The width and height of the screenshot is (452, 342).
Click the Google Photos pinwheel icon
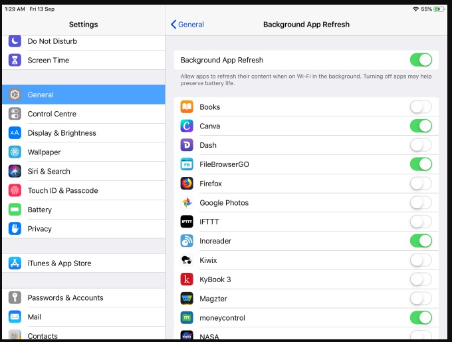point(187,202)
